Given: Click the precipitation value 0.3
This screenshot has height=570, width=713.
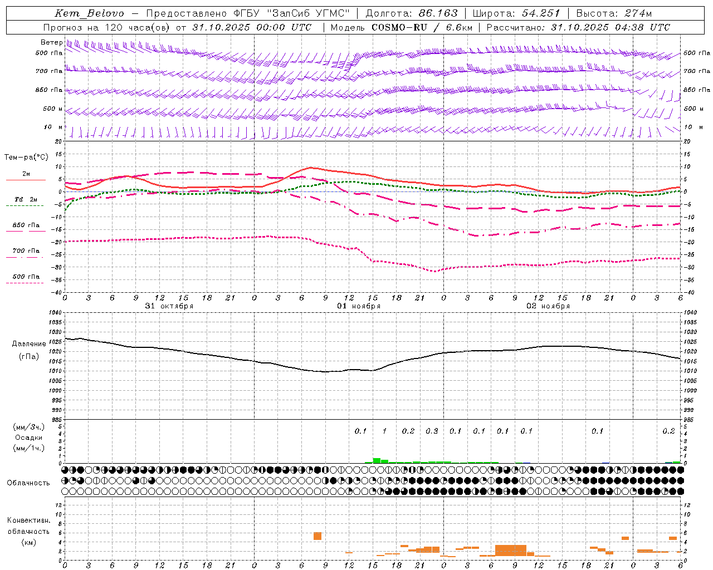Looking at the screenshot, I should (x=432, y=431).
